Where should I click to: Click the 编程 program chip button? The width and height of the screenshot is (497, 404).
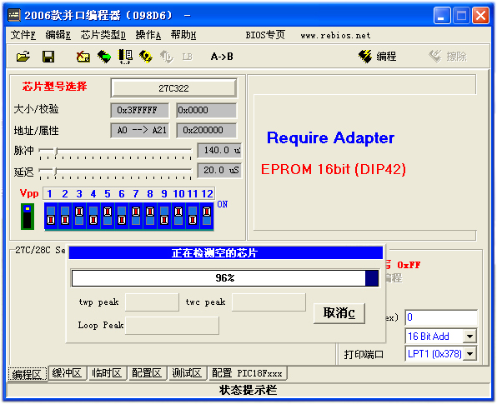coord(377,57)
